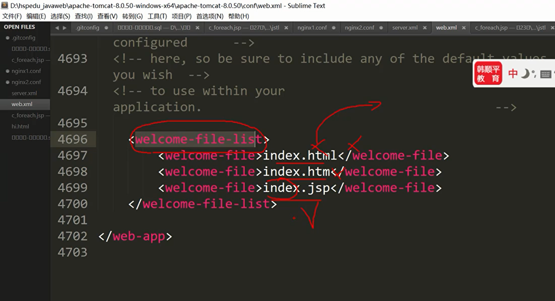
Task: Open server.xml in the sidebar
Action: click(24, 93)
